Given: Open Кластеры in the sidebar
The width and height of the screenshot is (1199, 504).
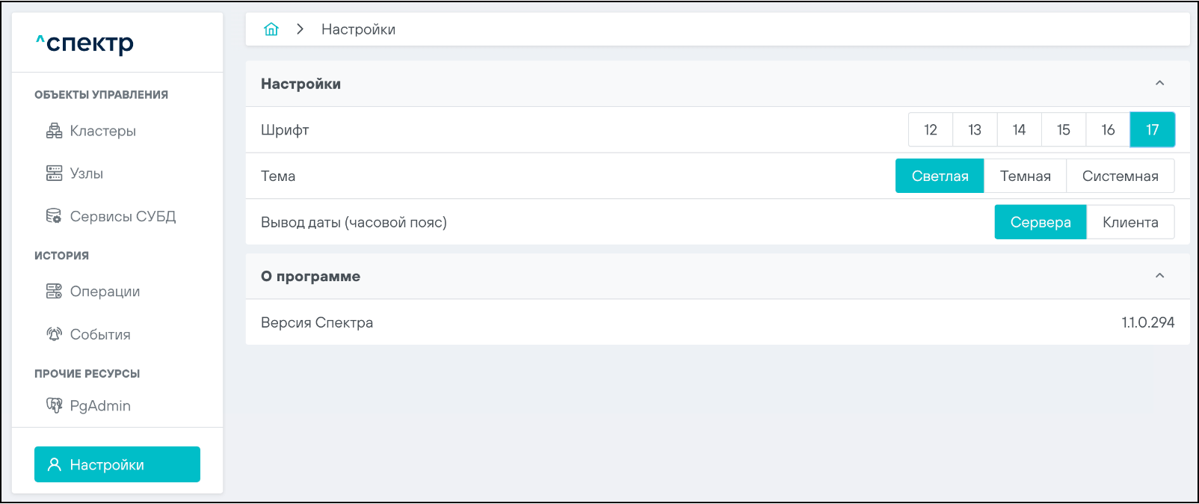Looking at the screenshot, I should 102,131.
